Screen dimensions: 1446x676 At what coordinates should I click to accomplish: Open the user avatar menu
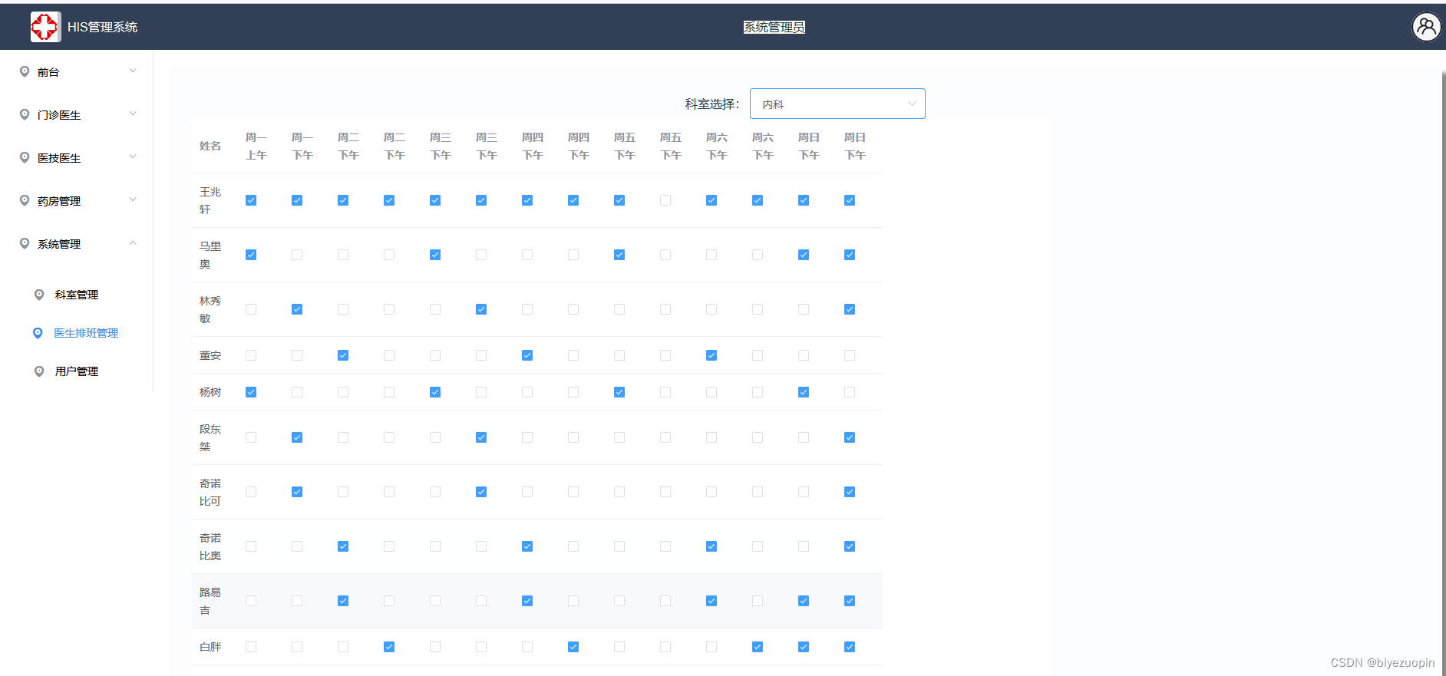click(1426, 27)
